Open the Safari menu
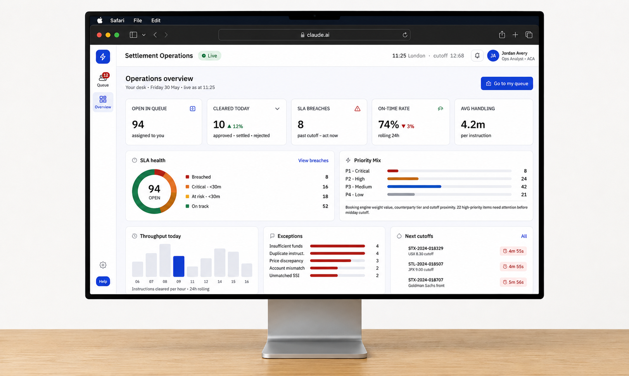This screenshot has height=376, width=629. [x=117, y=21]
